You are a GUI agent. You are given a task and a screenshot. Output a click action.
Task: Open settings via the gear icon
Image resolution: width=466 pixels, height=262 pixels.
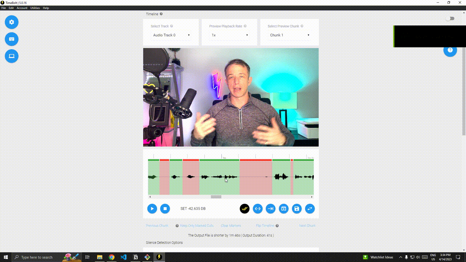click(x=12, y=22)
